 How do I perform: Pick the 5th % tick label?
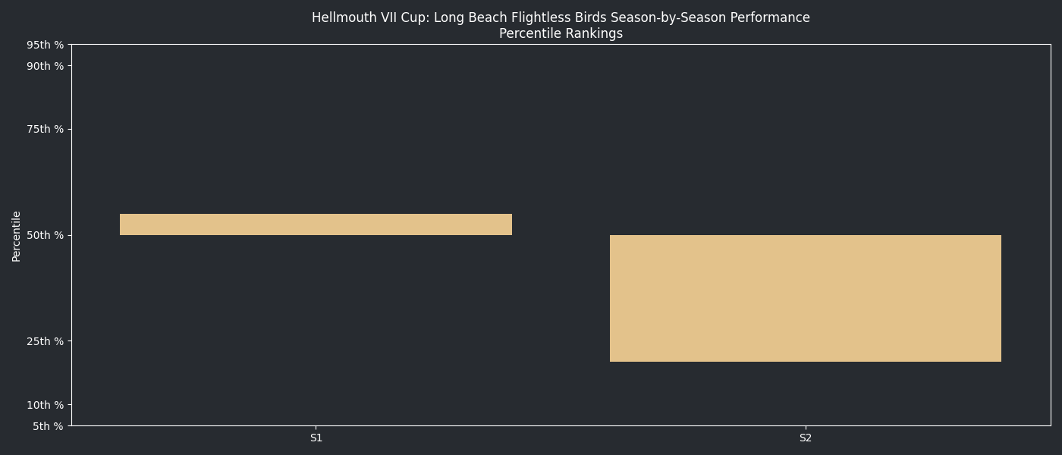pyautogui.click(x=48, y=426)
